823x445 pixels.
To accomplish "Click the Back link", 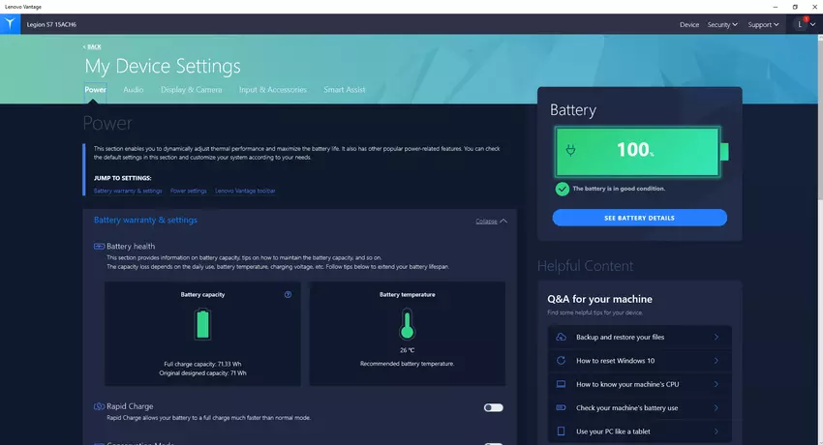I will click(x=92, y=46).
